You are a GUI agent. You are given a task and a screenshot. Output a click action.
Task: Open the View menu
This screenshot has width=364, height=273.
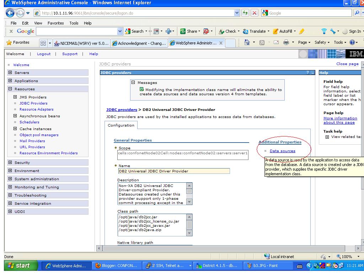(38, 23)
